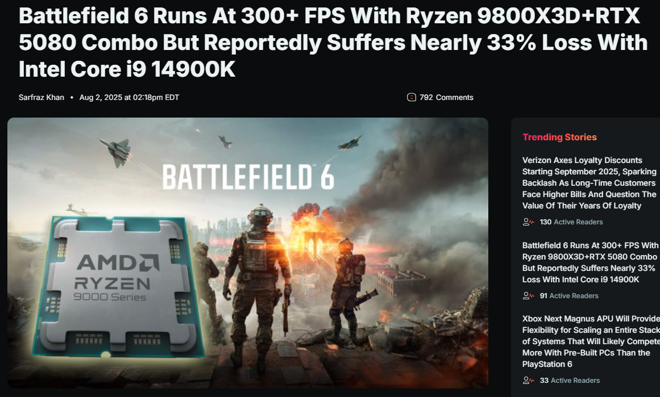The image size is (660, 397).
Task: Open Xbox Next Magnus APU story
Action: click(591, 341)
